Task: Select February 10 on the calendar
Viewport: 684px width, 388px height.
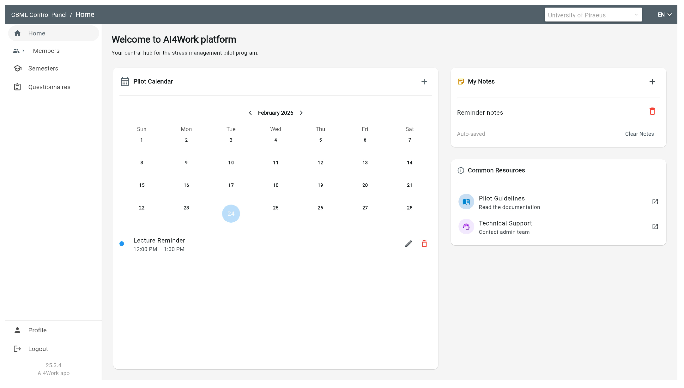Action: (231, 163)
